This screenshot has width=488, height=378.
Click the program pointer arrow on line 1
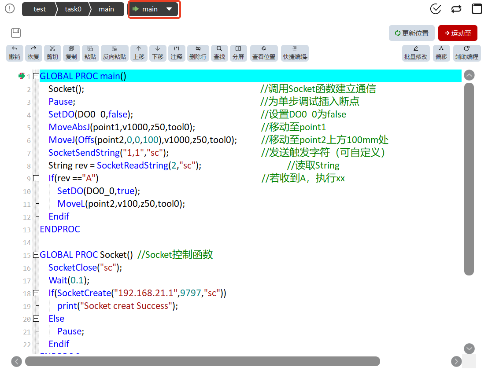click(x=22, y=76)
